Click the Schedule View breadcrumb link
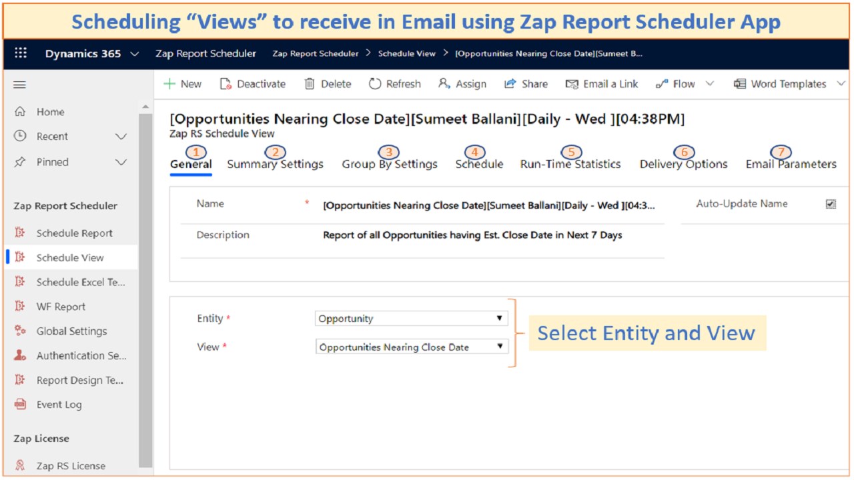 [407, 53]
